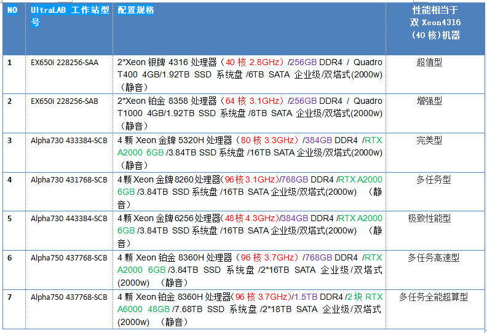Click 'Xeon 铂金 8358 处理器' text in row 2
Viewport: 487px width, 333px height.
click(x=171, y=101)
